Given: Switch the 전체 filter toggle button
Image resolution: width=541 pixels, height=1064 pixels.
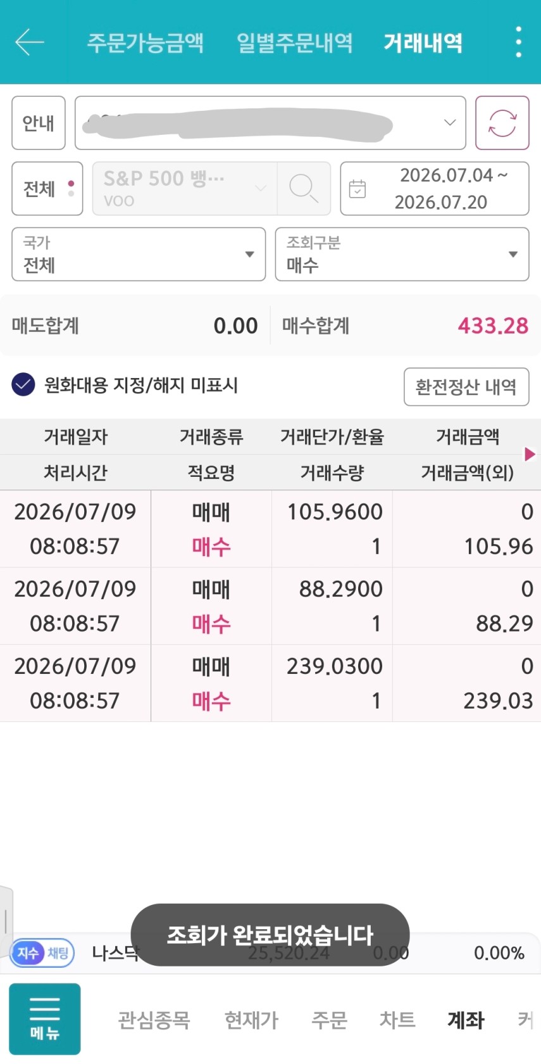Looking at the screenshot, I should coord(47,189).
